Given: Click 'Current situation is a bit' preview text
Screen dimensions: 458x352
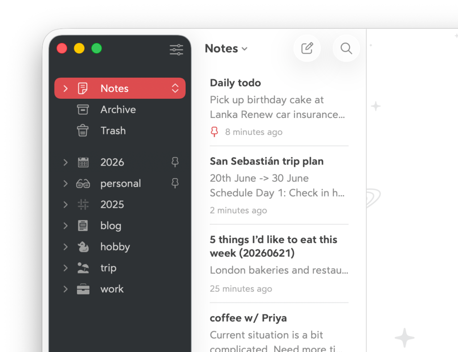Looking at the screenshot, I should [267, 335].
